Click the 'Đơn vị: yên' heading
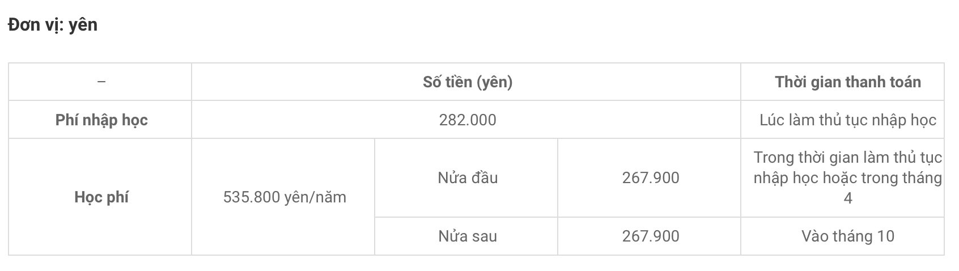Image resolution: width=959 pixels, height=271 pixels. click(x=52, y=25)
